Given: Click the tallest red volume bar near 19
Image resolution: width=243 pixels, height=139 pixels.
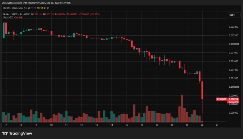Looking at the screenshot, I should 182,109.
